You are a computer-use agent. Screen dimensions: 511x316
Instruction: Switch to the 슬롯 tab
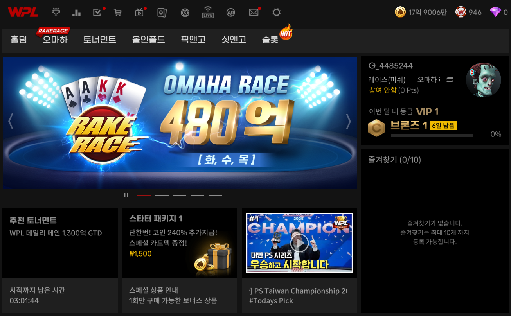coord(270,39)
